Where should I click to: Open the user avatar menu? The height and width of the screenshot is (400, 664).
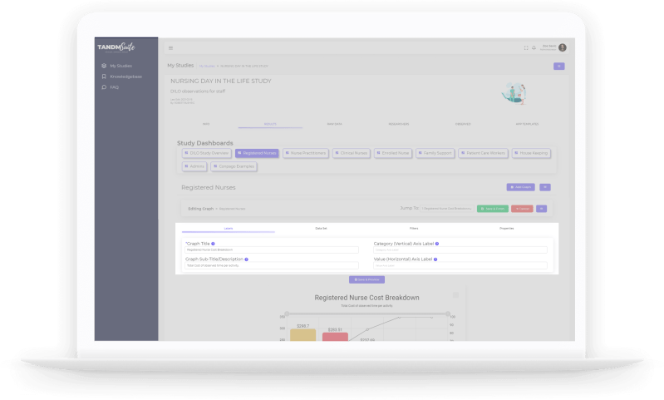tap(563, 47)
